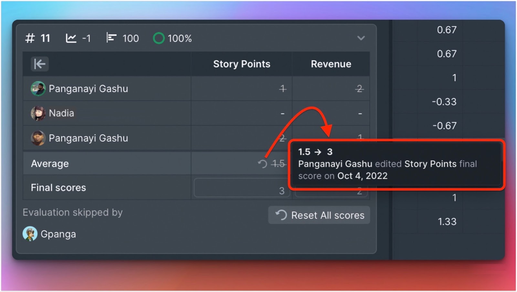Image resolution: width=517 pixels, height=292 pixels.
Task: Click first Panganayi Gashu avatar
Action: point(38,89)
